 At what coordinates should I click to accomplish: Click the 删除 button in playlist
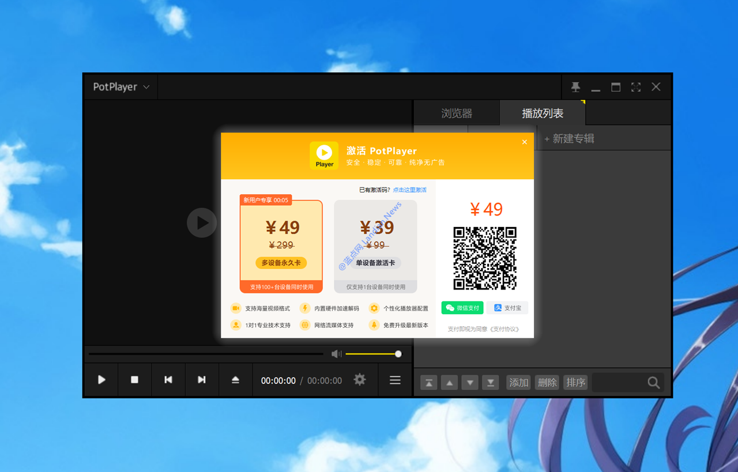pos(547,383)
